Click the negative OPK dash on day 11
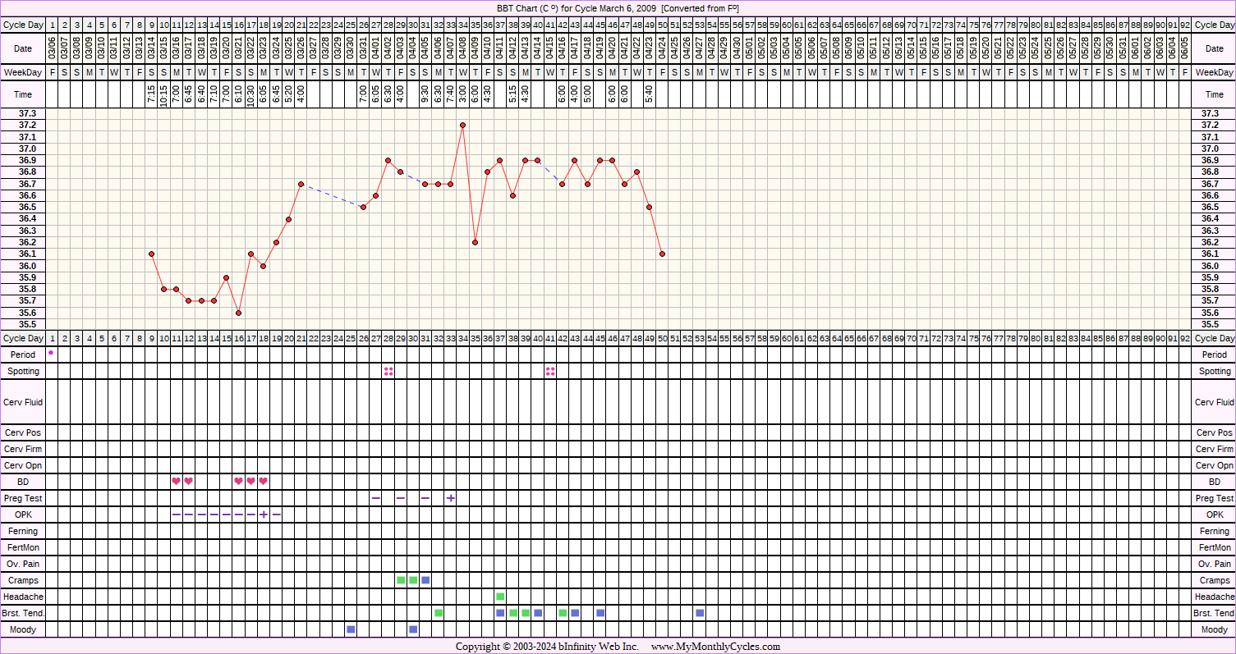 (x=176, y=515)
